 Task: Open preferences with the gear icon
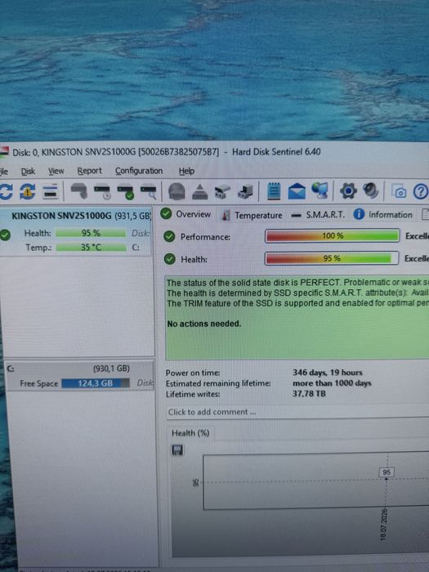point(348,190)
